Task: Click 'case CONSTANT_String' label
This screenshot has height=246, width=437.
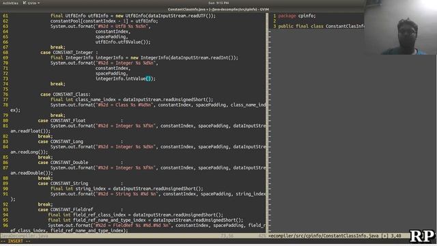Action: click(63, 184)
